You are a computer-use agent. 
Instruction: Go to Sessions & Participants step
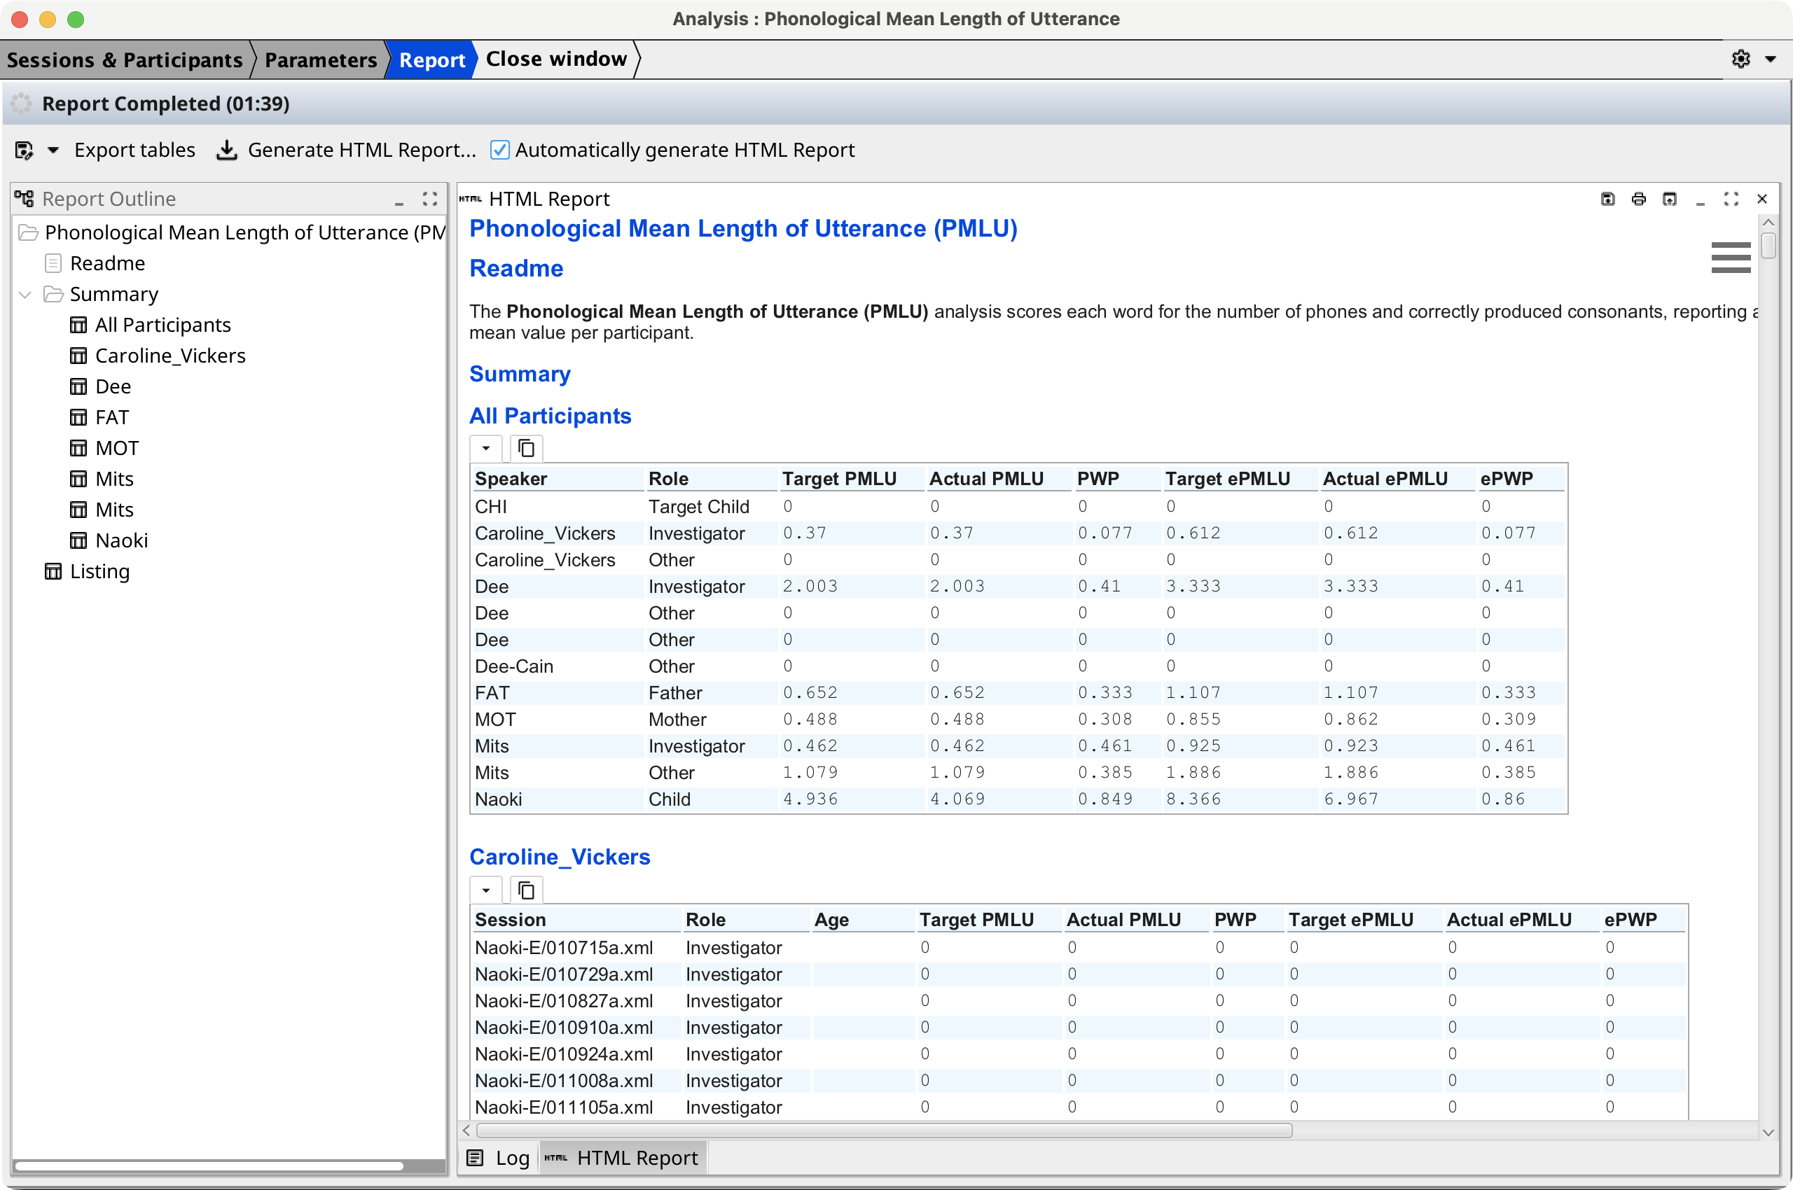point(125,59)
